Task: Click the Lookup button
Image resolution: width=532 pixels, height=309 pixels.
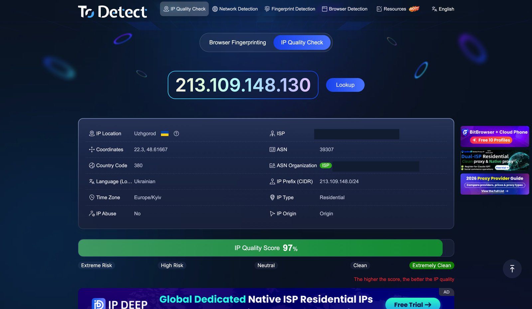Action: pyautogui.click(x=345, y=85)
